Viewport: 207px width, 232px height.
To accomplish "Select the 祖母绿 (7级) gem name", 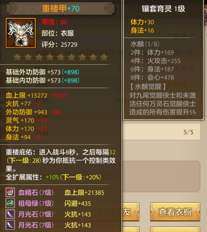I will (x=36, y=203).
